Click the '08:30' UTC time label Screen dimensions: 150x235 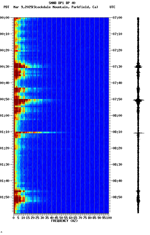tap(117, 165)
